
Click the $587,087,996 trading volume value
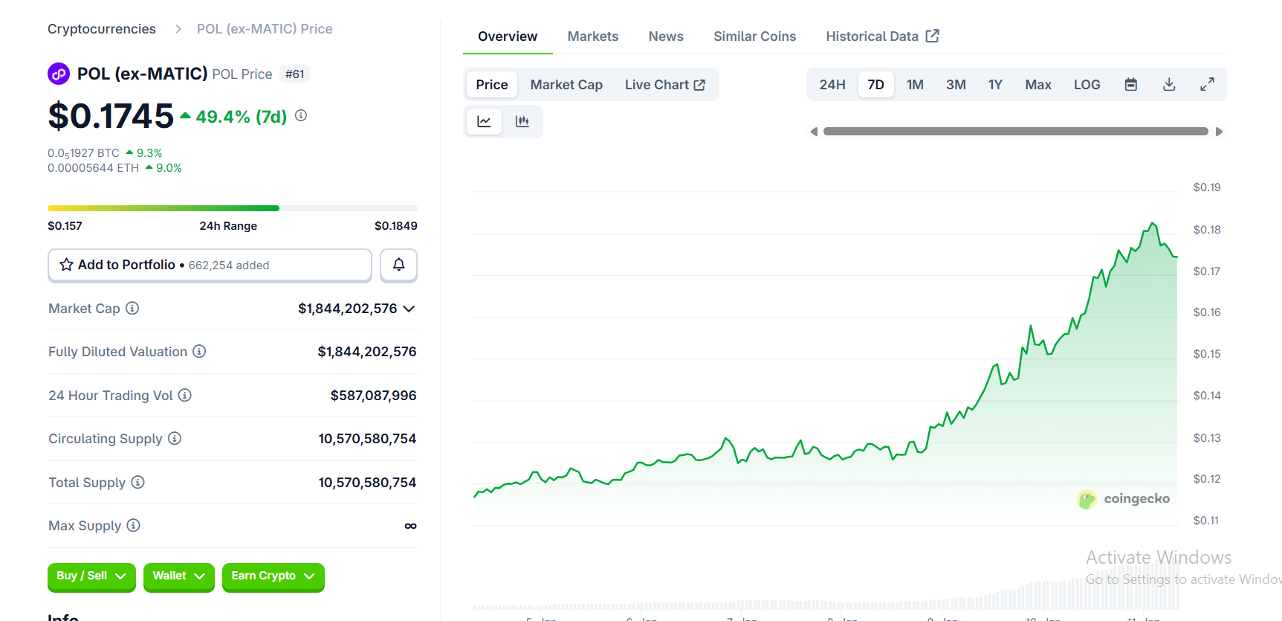(x=373, y=396)
